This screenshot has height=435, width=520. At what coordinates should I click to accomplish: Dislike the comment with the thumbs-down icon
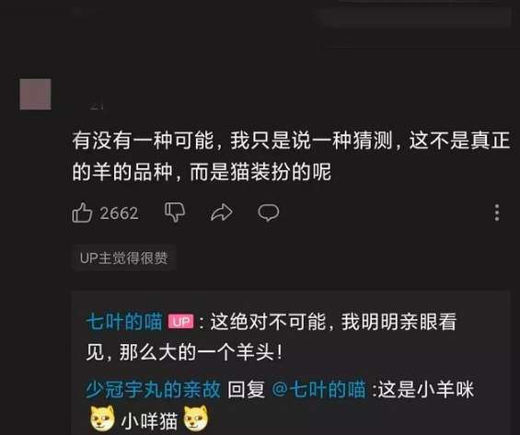tap(175, 212)
